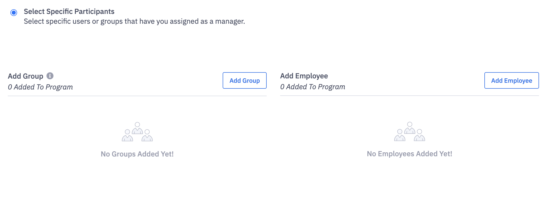Image resolution: width=553 pixels, height=198 pixels.
Task: Click the divider line under Add Employee
Action: coord(409,96)
